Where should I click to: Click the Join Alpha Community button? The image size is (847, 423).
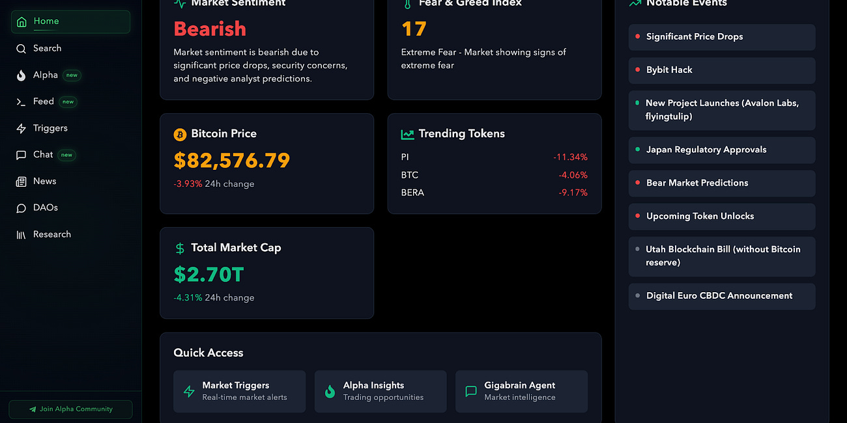click(x=70, y=409)
